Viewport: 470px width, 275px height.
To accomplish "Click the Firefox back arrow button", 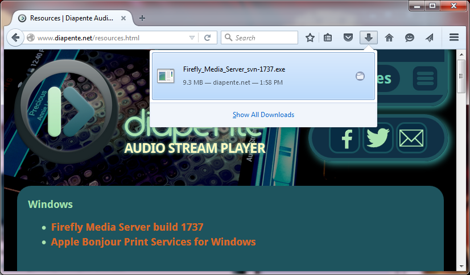I will pos(14,38).
